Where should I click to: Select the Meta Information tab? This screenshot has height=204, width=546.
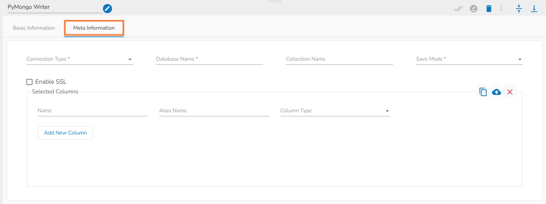tap(94, 28)
